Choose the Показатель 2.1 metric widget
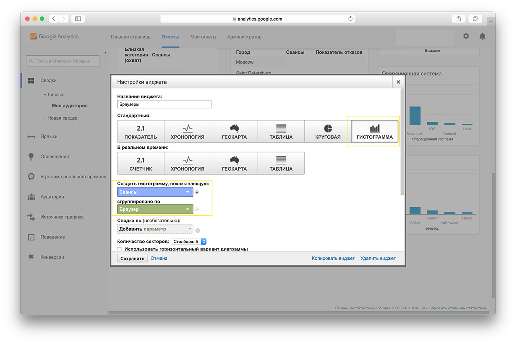This screenshot has width=516, height=344. click(x=141, y=131)
